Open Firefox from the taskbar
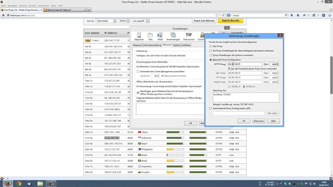Screen dimensions: 333x187 tap(8, 183)
